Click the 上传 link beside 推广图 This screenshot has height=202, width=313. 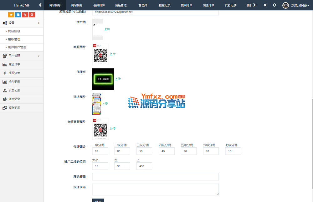click(107, 29)
